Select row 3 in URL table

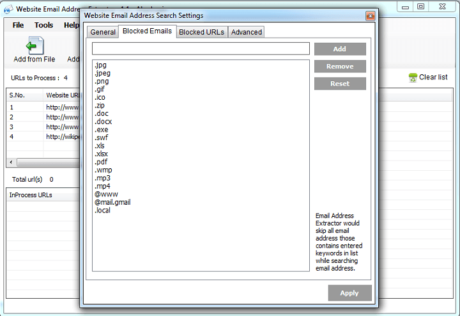(43, 127)
